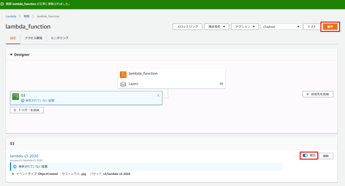Select the lambda_function box in the Designer
This screenshot has width=345, height=186.
pos(172,74)
